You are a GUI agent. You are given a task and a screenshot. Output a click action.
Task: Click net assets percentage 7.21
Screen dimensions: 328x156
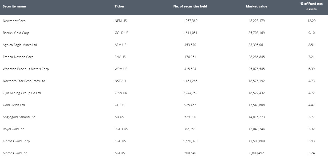click(311, 57)
